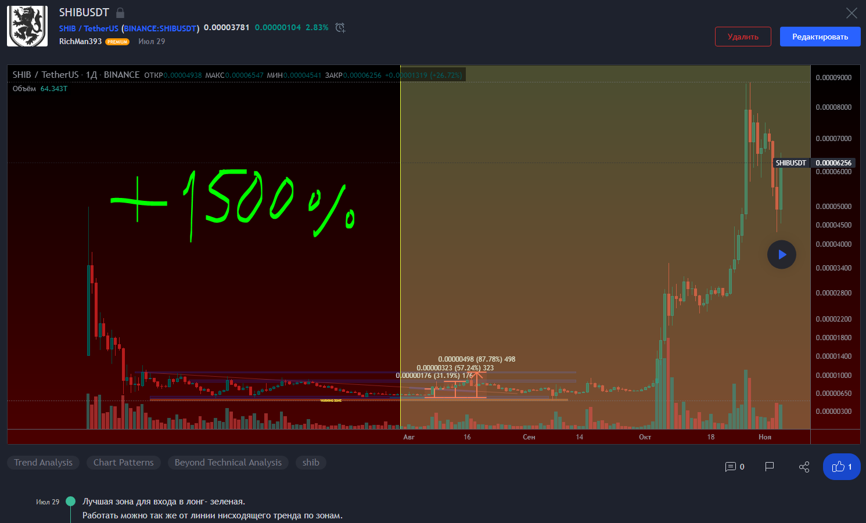Click the publish date Июл 29 beside author
866x523 pixels.
(152, 42)
